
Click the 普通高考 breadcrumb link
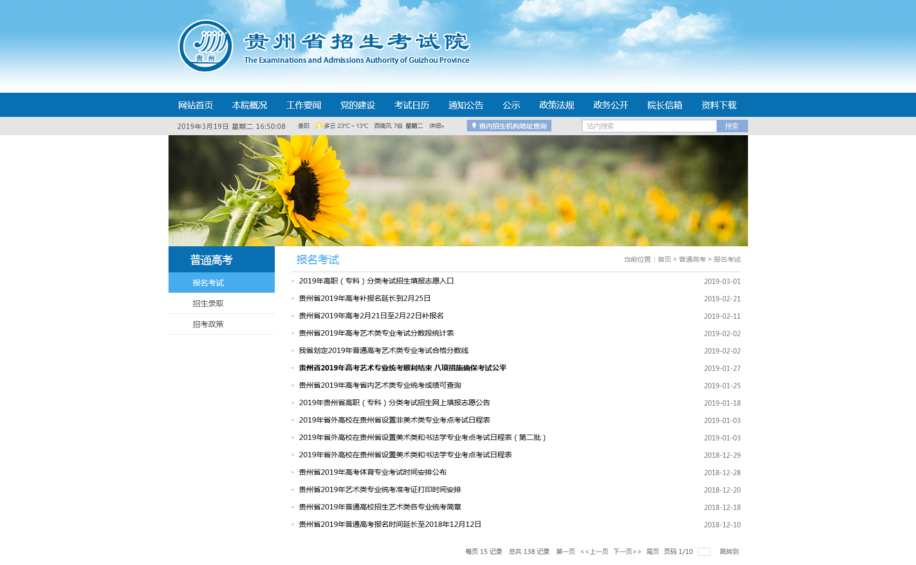(692, 259)
